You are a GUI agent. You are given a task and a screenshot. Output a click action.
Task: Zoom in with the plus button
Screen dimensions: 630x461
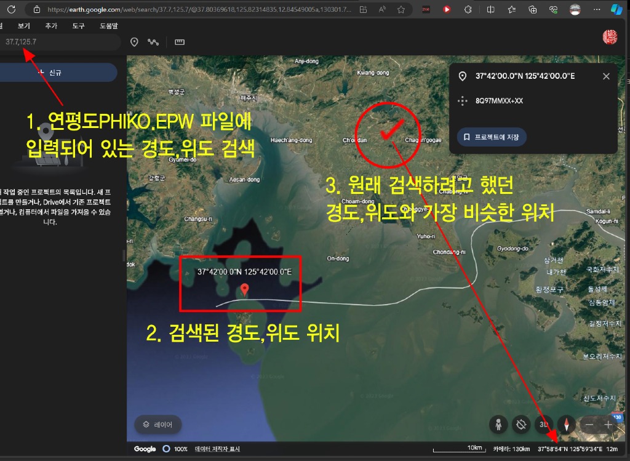click(x=608, y=425)
